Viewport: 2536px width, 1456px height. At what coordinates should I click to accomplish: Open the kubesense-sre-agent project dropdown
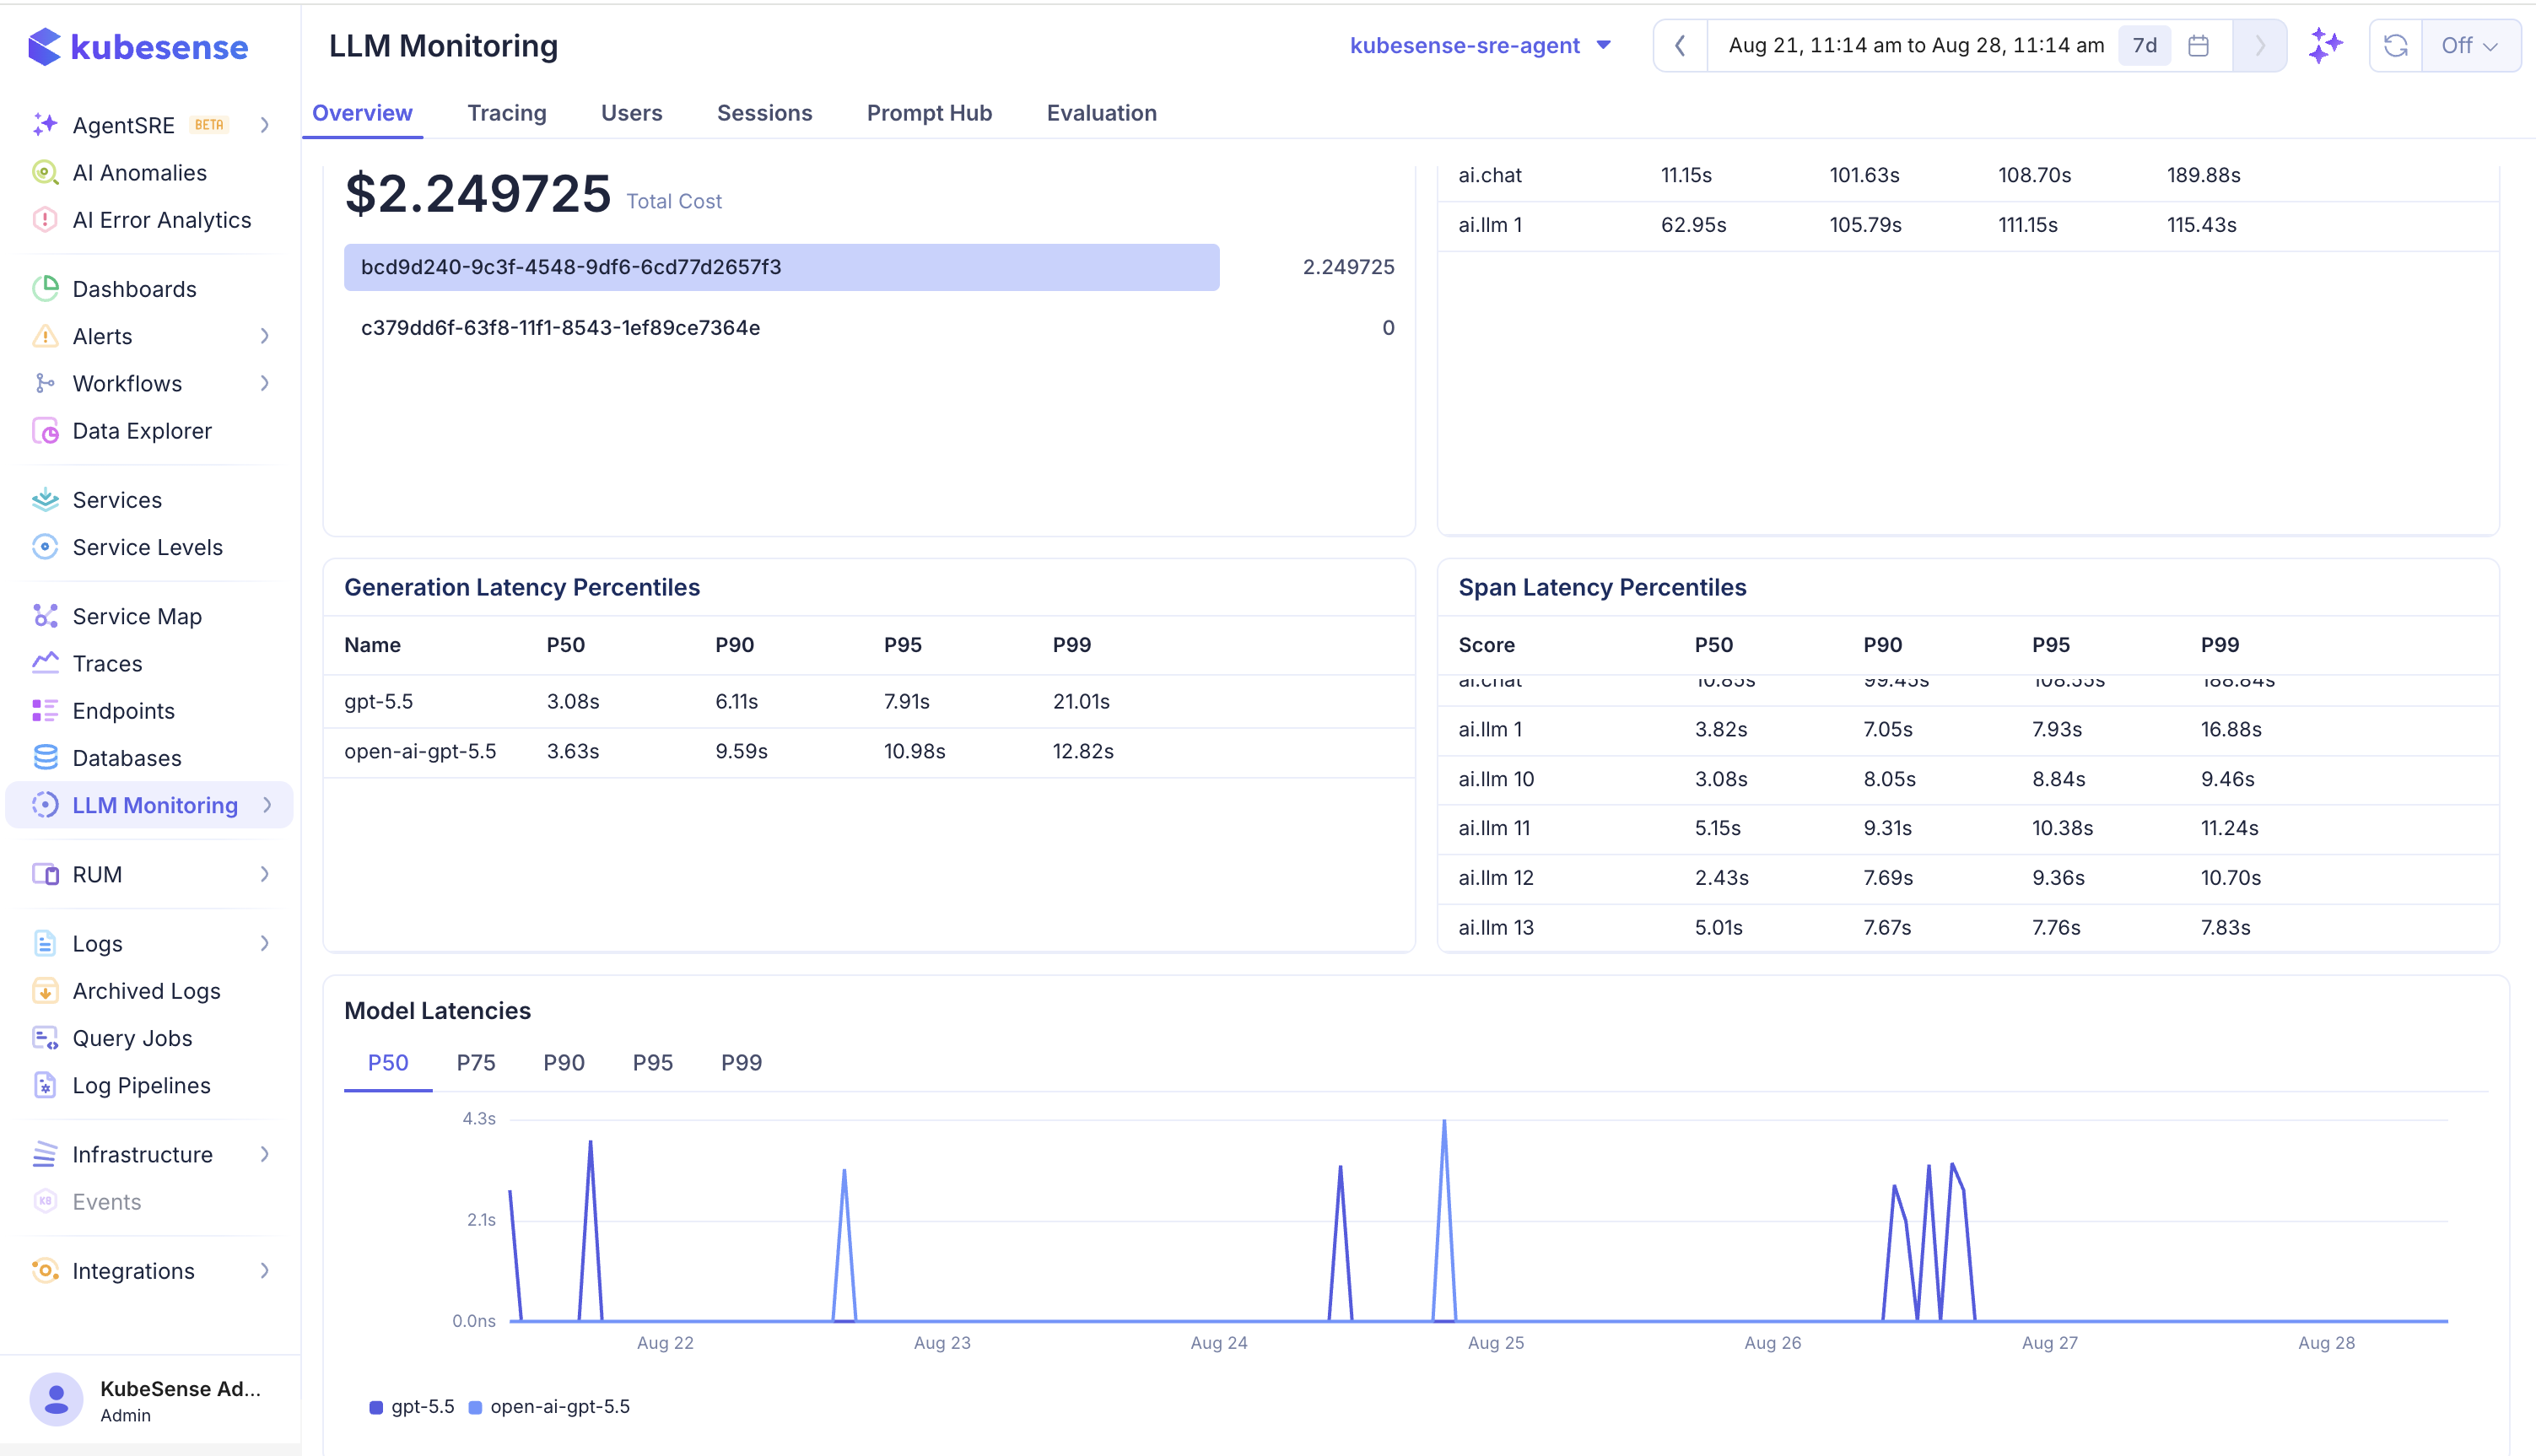pos(1480,45)
